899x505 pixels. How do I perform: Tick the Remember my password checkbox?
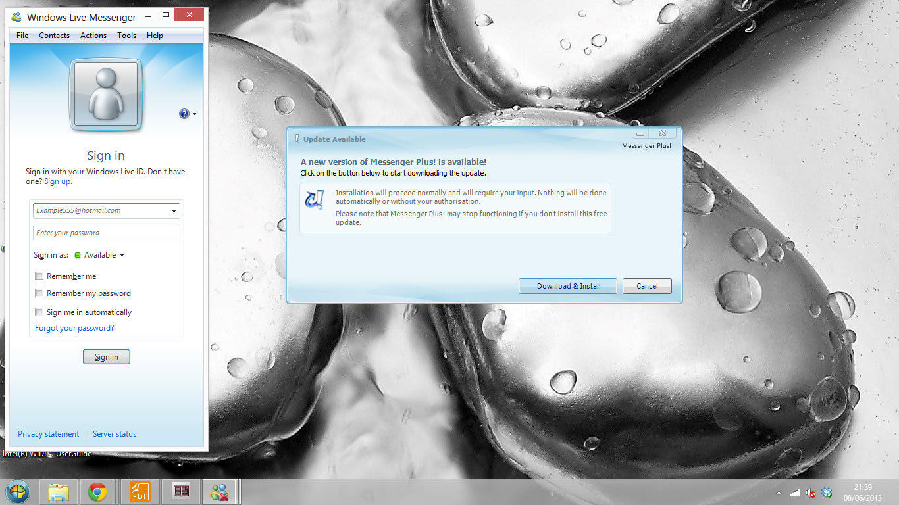coord(39,293)
